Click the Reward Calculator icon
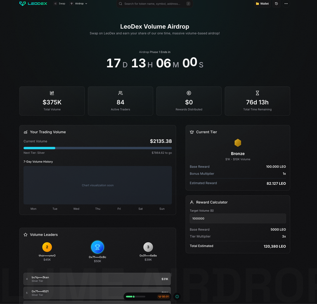Screen dimensions: 317x304 (192, 202)
